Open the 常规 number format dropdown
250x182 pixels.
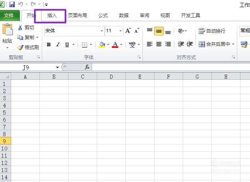click(245, 31)
